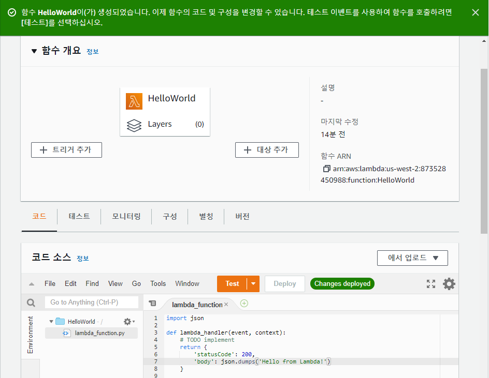The width and height of the screenshot is (489, 378).
Task: Click the Changes deployed status badge
Action: 342,284
